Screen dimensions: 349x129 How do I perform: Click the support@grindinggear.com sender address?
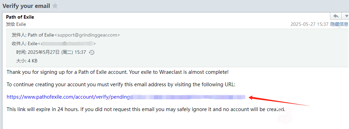(87, 35)
